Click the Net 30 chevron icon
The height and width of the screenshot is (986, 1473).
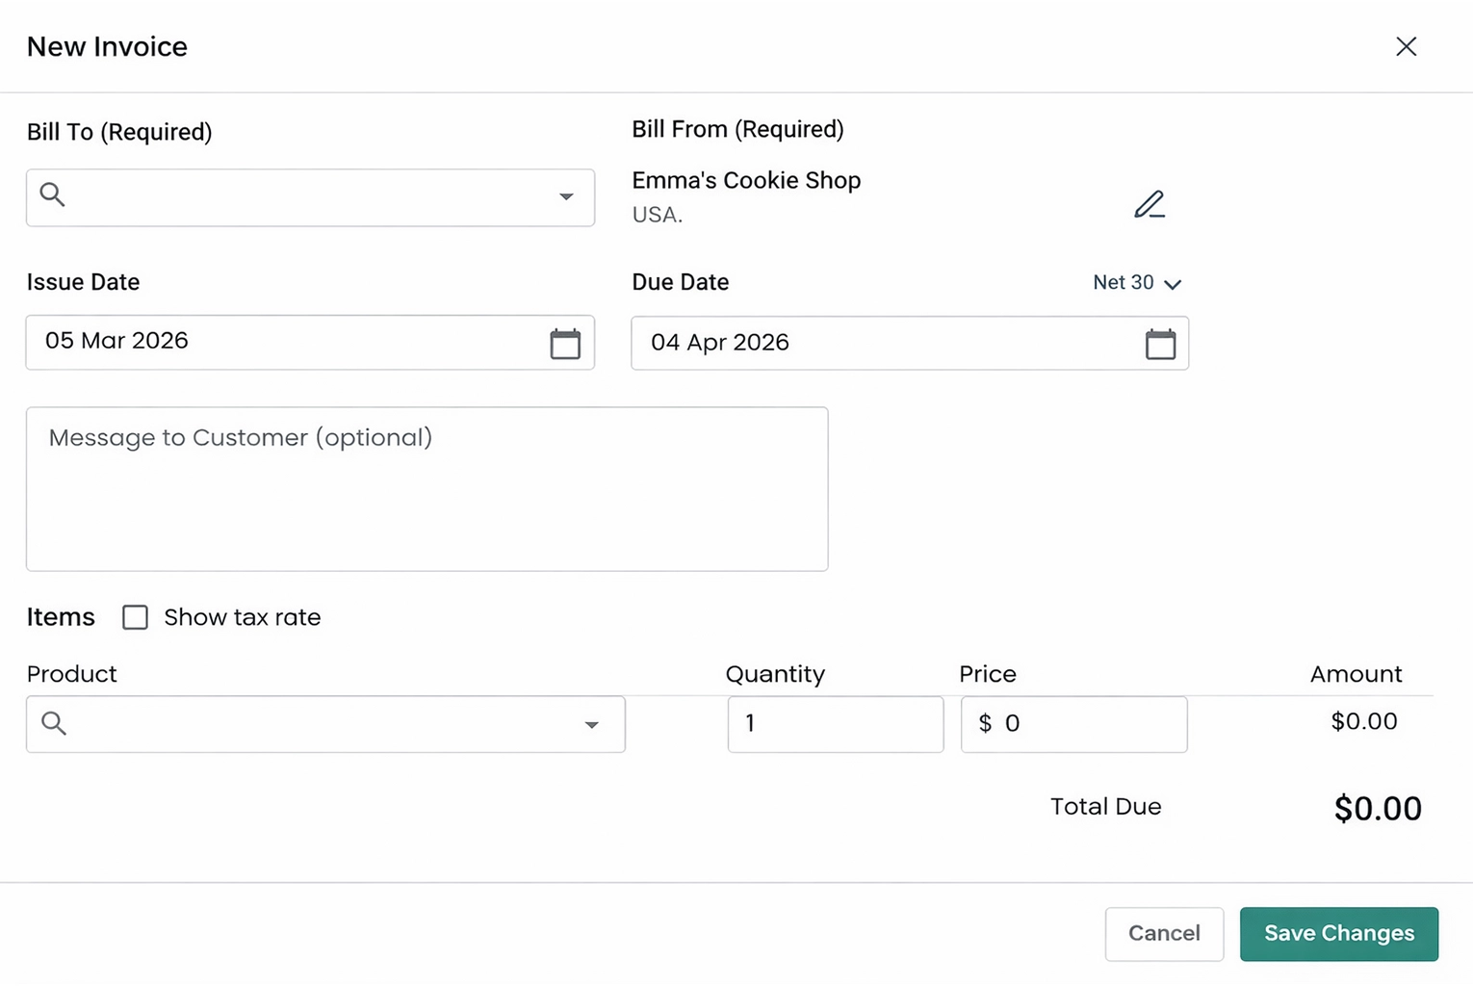(1173, 284)
